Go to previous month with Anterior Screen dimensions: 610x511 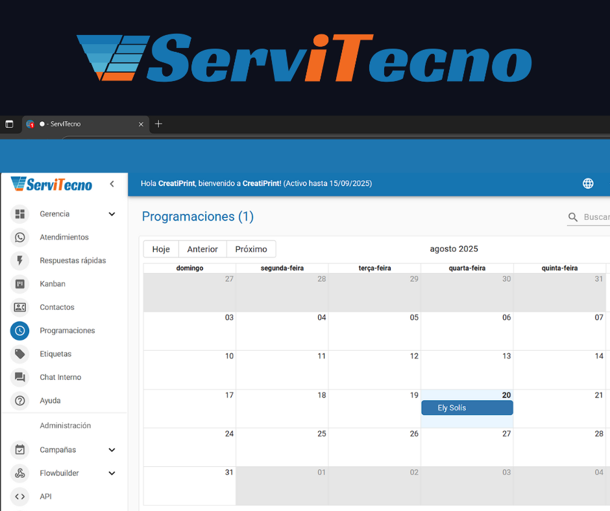point(202,249)
